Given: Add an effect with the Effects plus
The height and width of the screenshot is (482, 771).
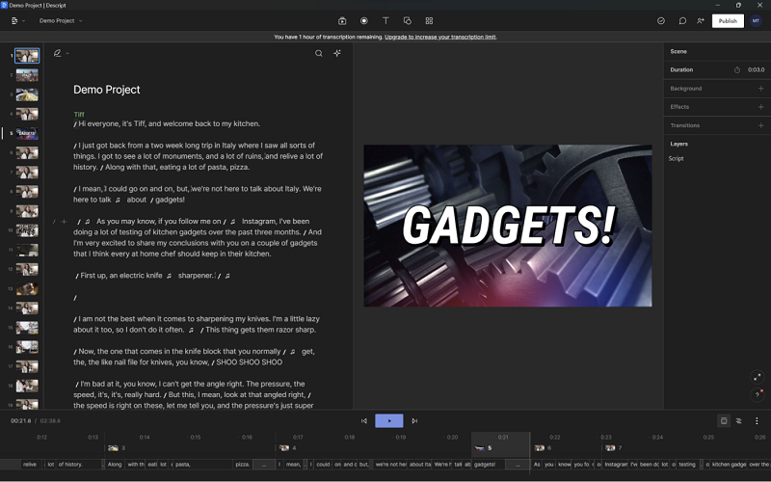Looking at the screenshot, I should coord(760,107).
